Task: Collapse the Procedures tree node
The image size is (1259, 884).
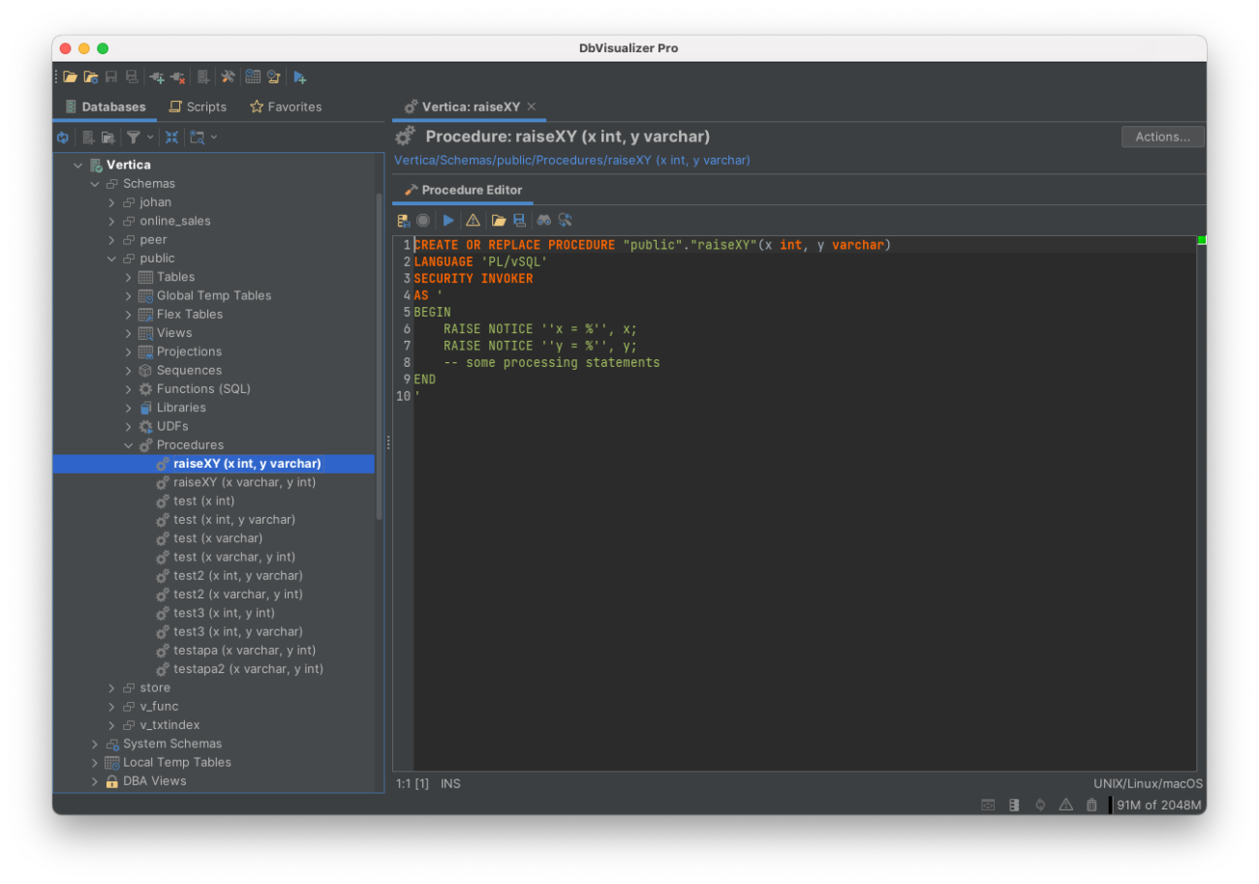Action: click(128, 445)
